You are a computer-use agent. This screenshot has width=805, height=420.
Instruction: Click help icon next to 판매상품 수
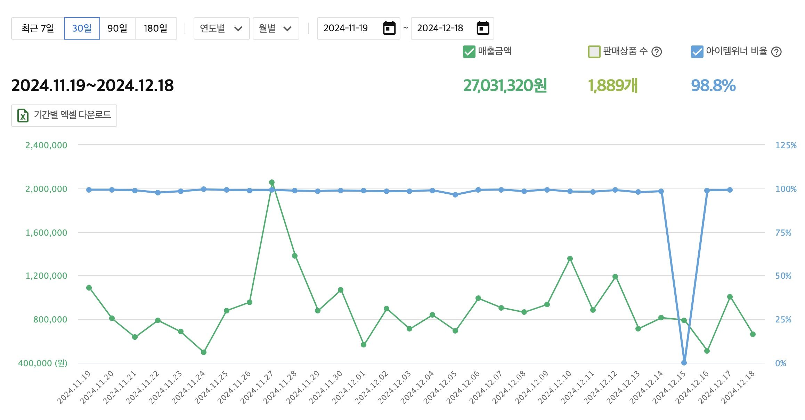[656, 52]
